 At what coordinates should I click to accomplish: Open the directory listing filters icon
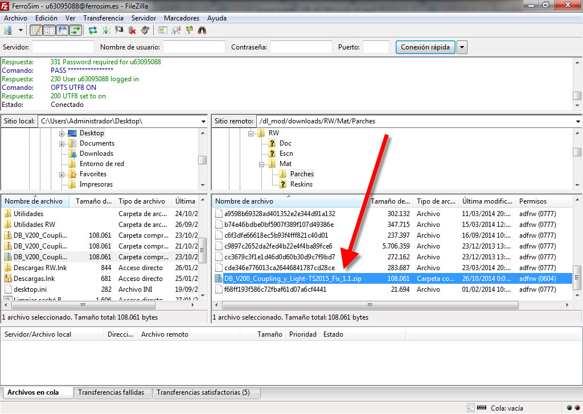pyautogui.click(x=163, y=31)
